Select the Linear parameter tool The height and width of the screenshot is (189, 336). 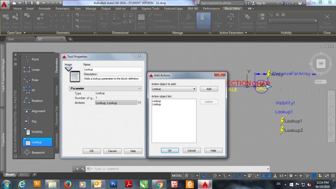coord(35,69)
